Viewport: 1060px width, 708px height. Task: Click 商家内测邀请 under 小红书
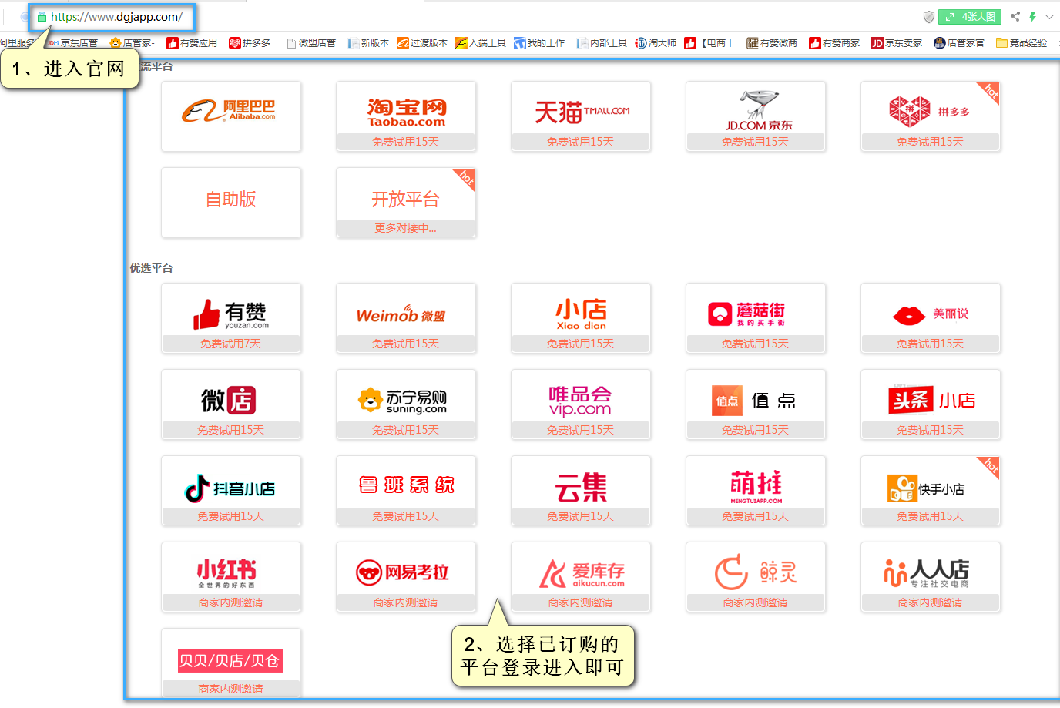tap(231, 602)
